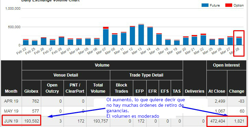Pick the Mar 11 volume bar

(124, 38)
